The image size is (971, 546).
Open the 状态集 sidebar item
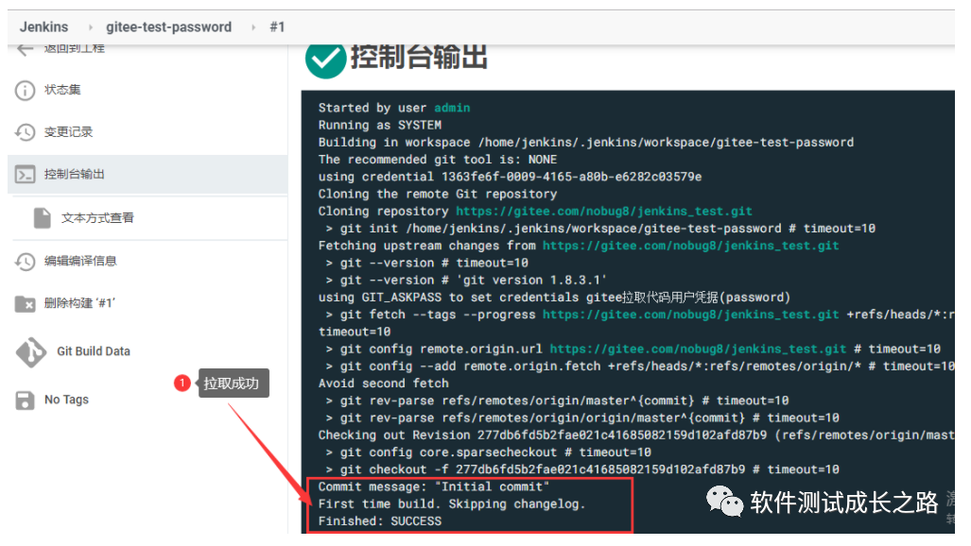62,90
